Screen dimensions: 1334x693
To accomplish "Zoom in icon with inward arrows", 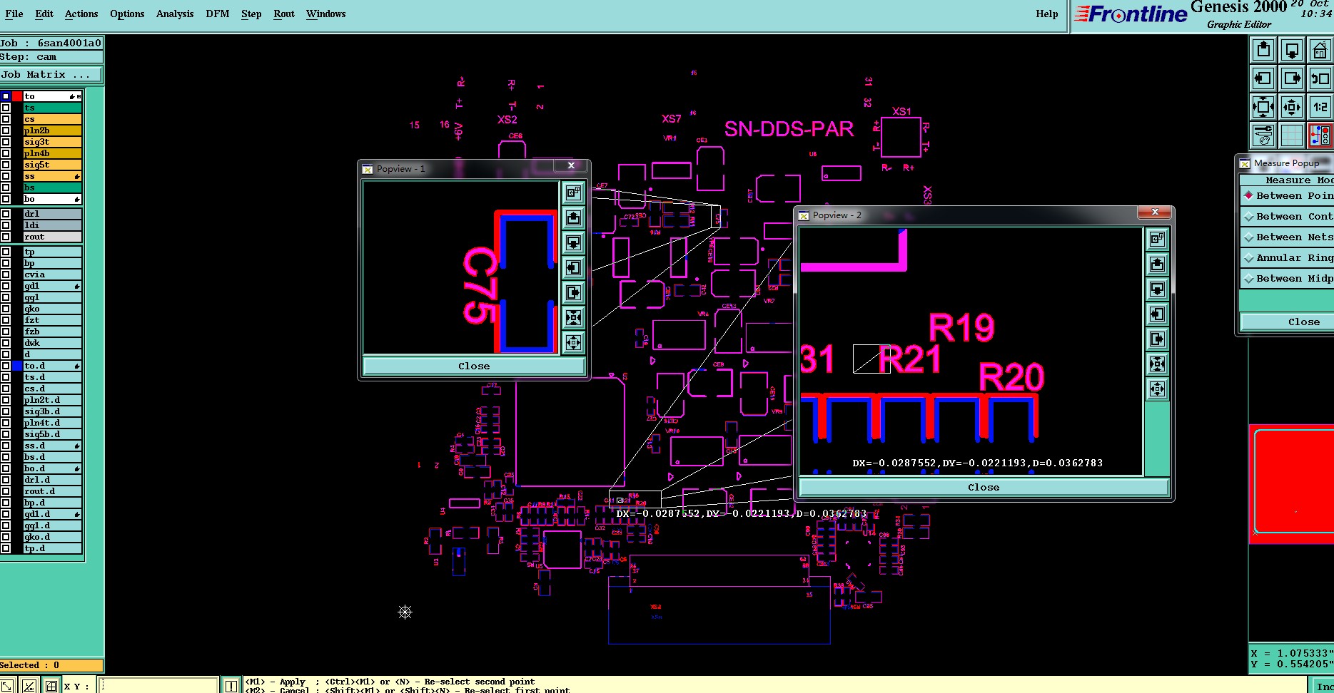I will pos(1263,108).
